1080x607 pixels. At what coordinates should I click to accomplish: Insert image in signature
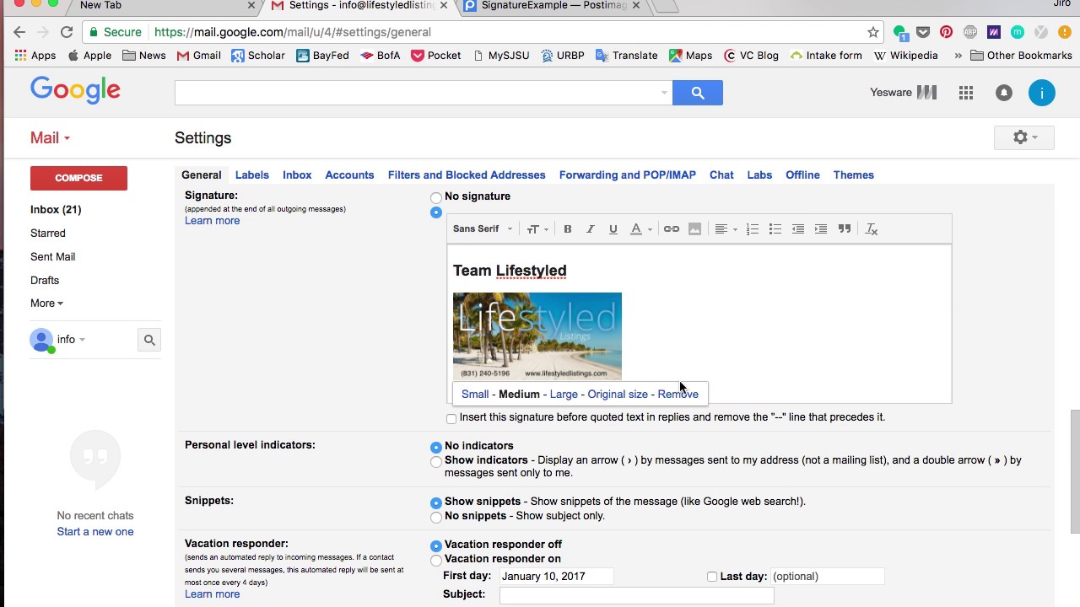(x=694, y=229)
